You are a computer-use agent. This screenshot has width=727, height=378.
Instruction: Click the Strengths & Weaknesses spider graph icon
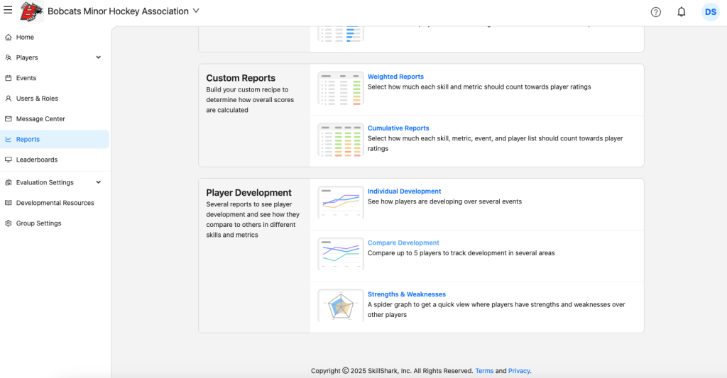pyautogui.click(x=341, y=306)
